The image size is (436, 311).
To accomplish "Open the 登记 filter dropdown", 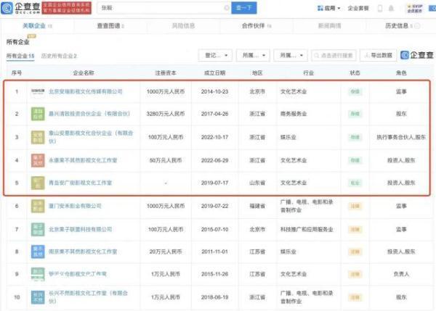I will pos(217,56).
